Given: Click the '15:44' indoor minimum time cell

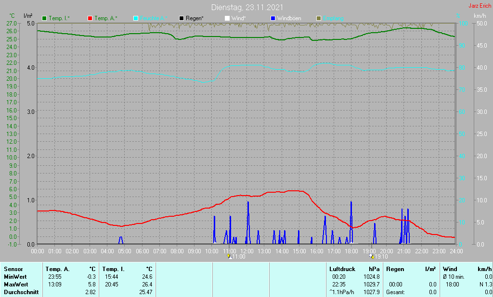Looking at the screenshot, I should click(112, 277).
